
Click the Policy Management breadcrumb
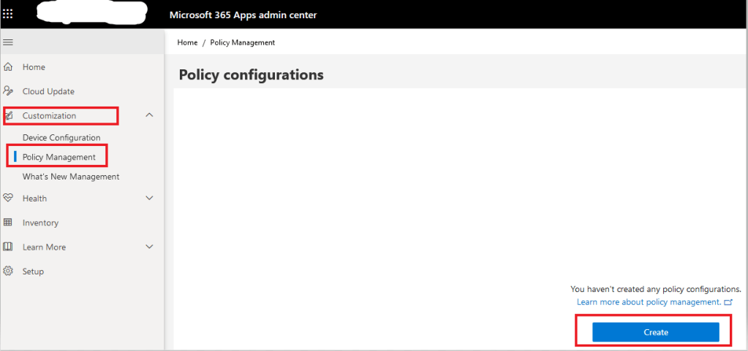point(242,42)
